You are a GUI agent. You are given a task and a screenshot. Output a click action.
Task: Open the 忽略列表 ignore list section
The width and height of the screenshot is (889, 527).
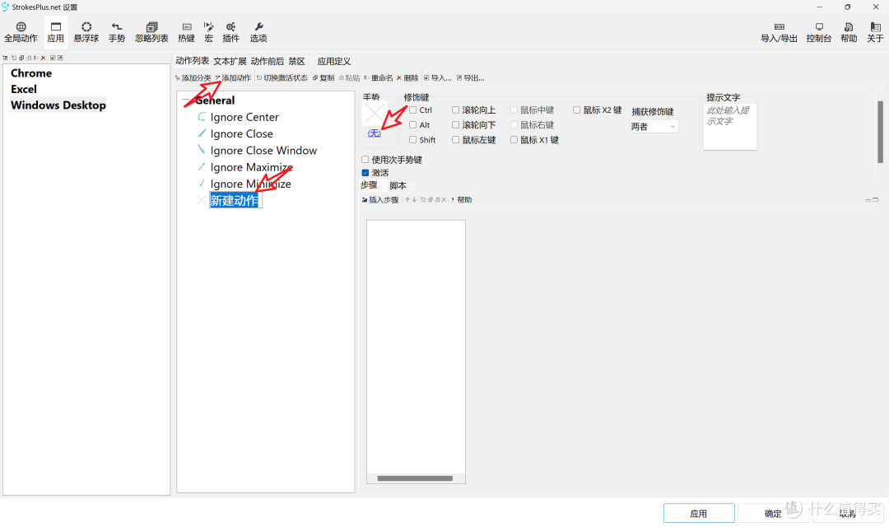pos(151,32)
